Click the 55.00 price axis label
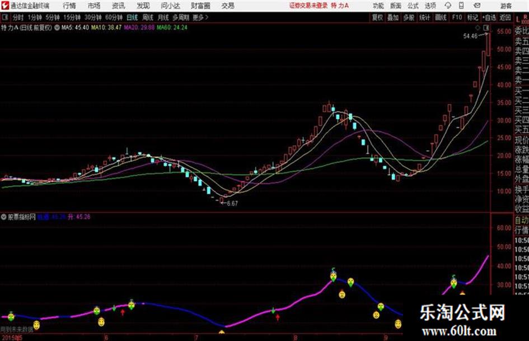The height and width of the screenshot is (341, 529). 504,31
